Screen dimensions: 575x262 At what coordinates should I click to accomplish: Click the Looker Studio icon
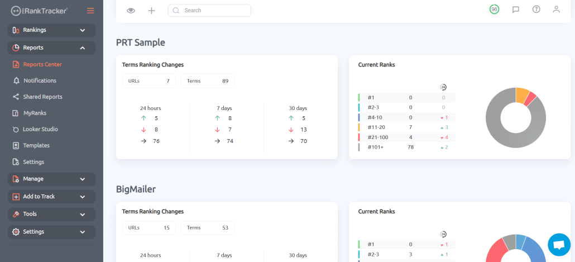[16, 130]
